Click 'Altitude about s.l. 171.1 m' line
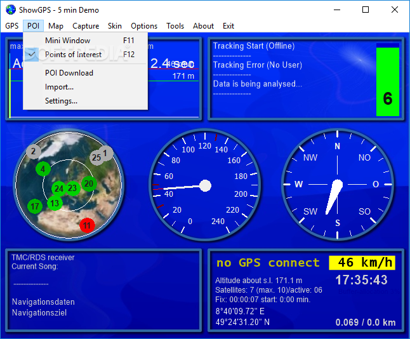 tap(258, 281)
